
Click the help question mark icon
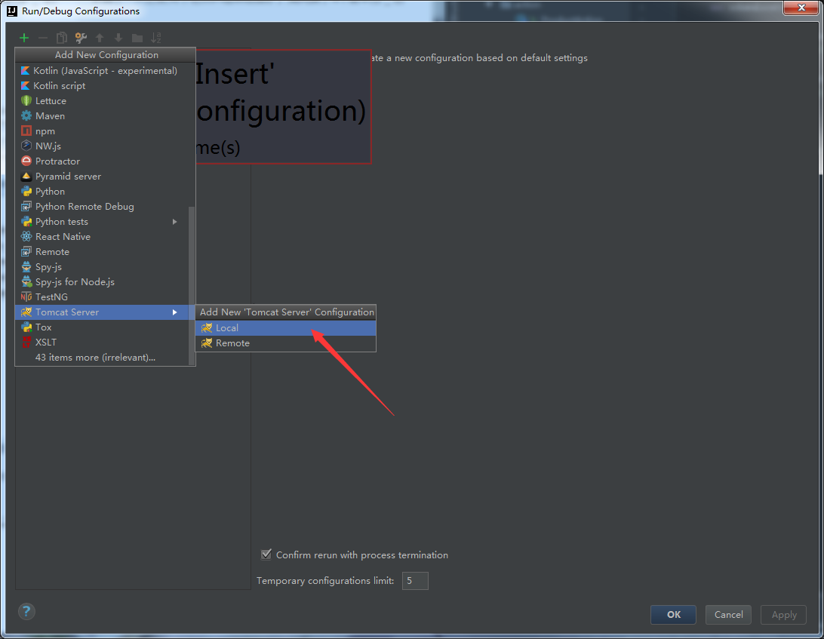26,611
